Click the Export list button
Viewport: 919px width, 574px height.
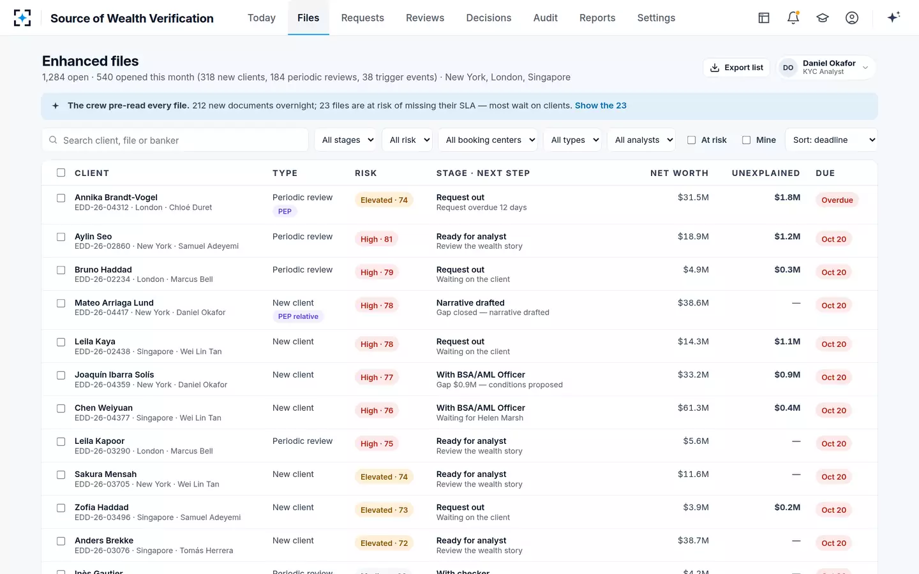tap(736, 68)
